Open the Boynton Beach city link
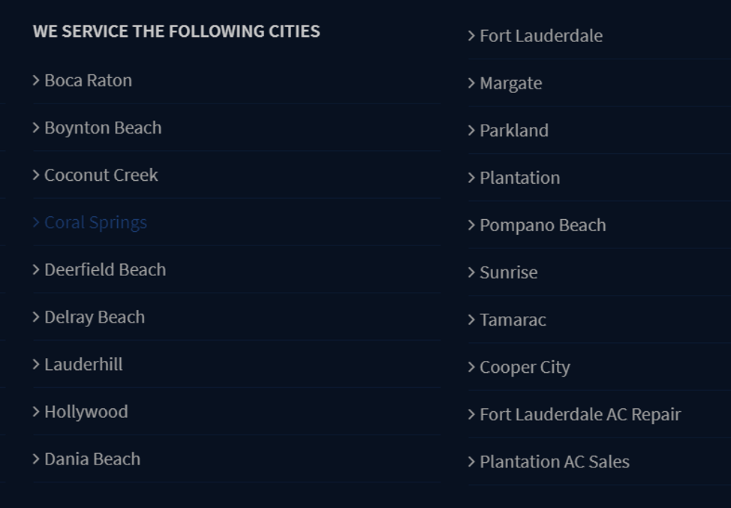 pos(103,128)
